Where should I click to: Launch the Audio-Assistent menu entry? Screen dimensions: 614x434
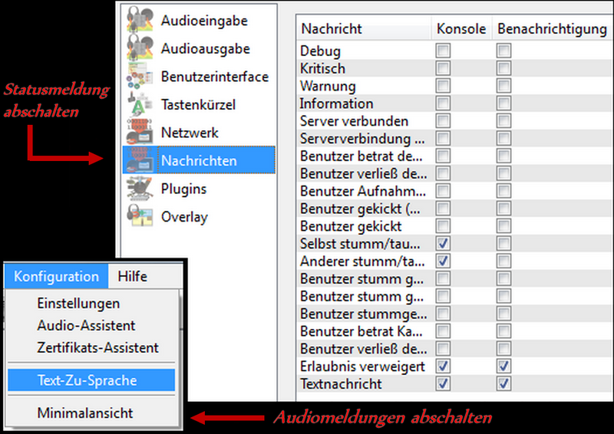click(86, 325)
